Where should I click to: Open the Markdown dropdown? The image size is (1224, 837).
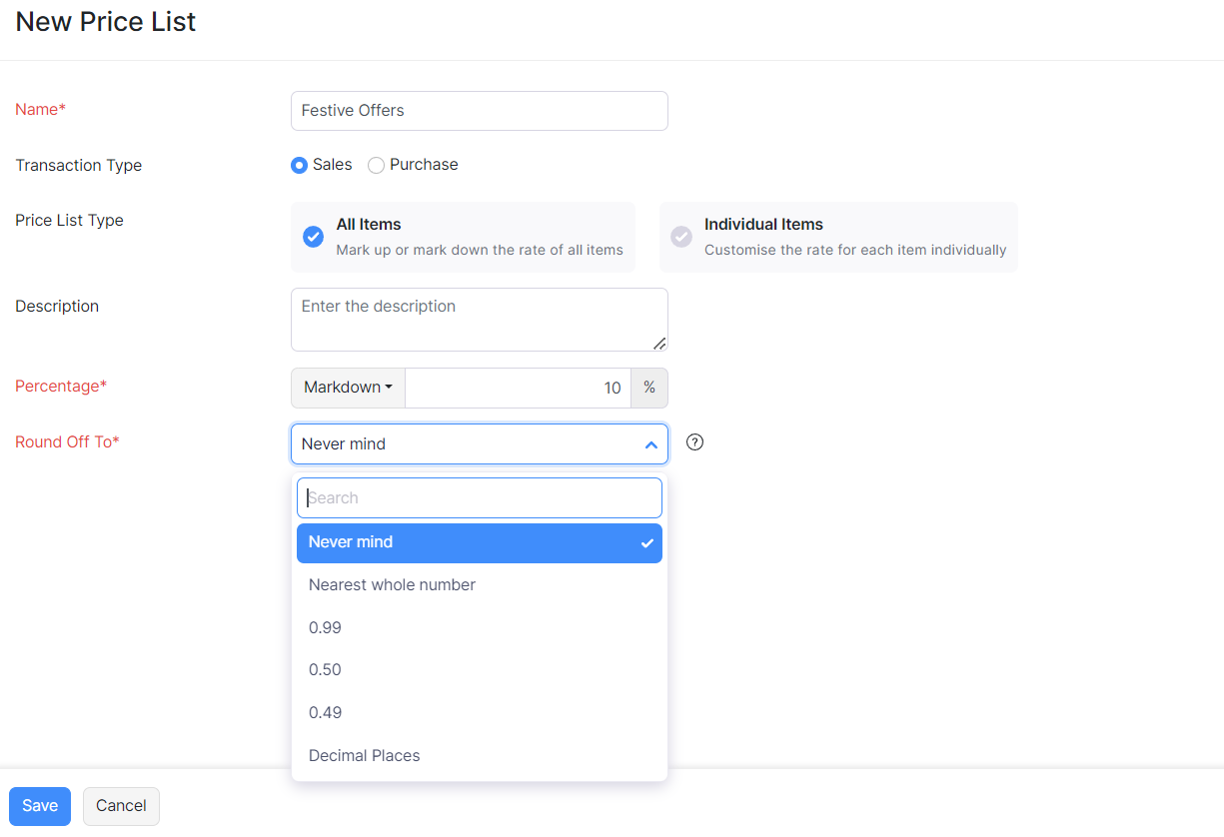click(x=348, y=388)
